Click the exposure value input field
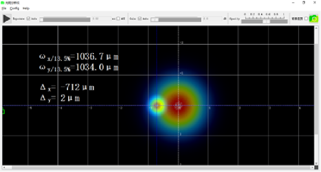Image resolution: width=321 pixels, height=172 pixels. point(101,19)
